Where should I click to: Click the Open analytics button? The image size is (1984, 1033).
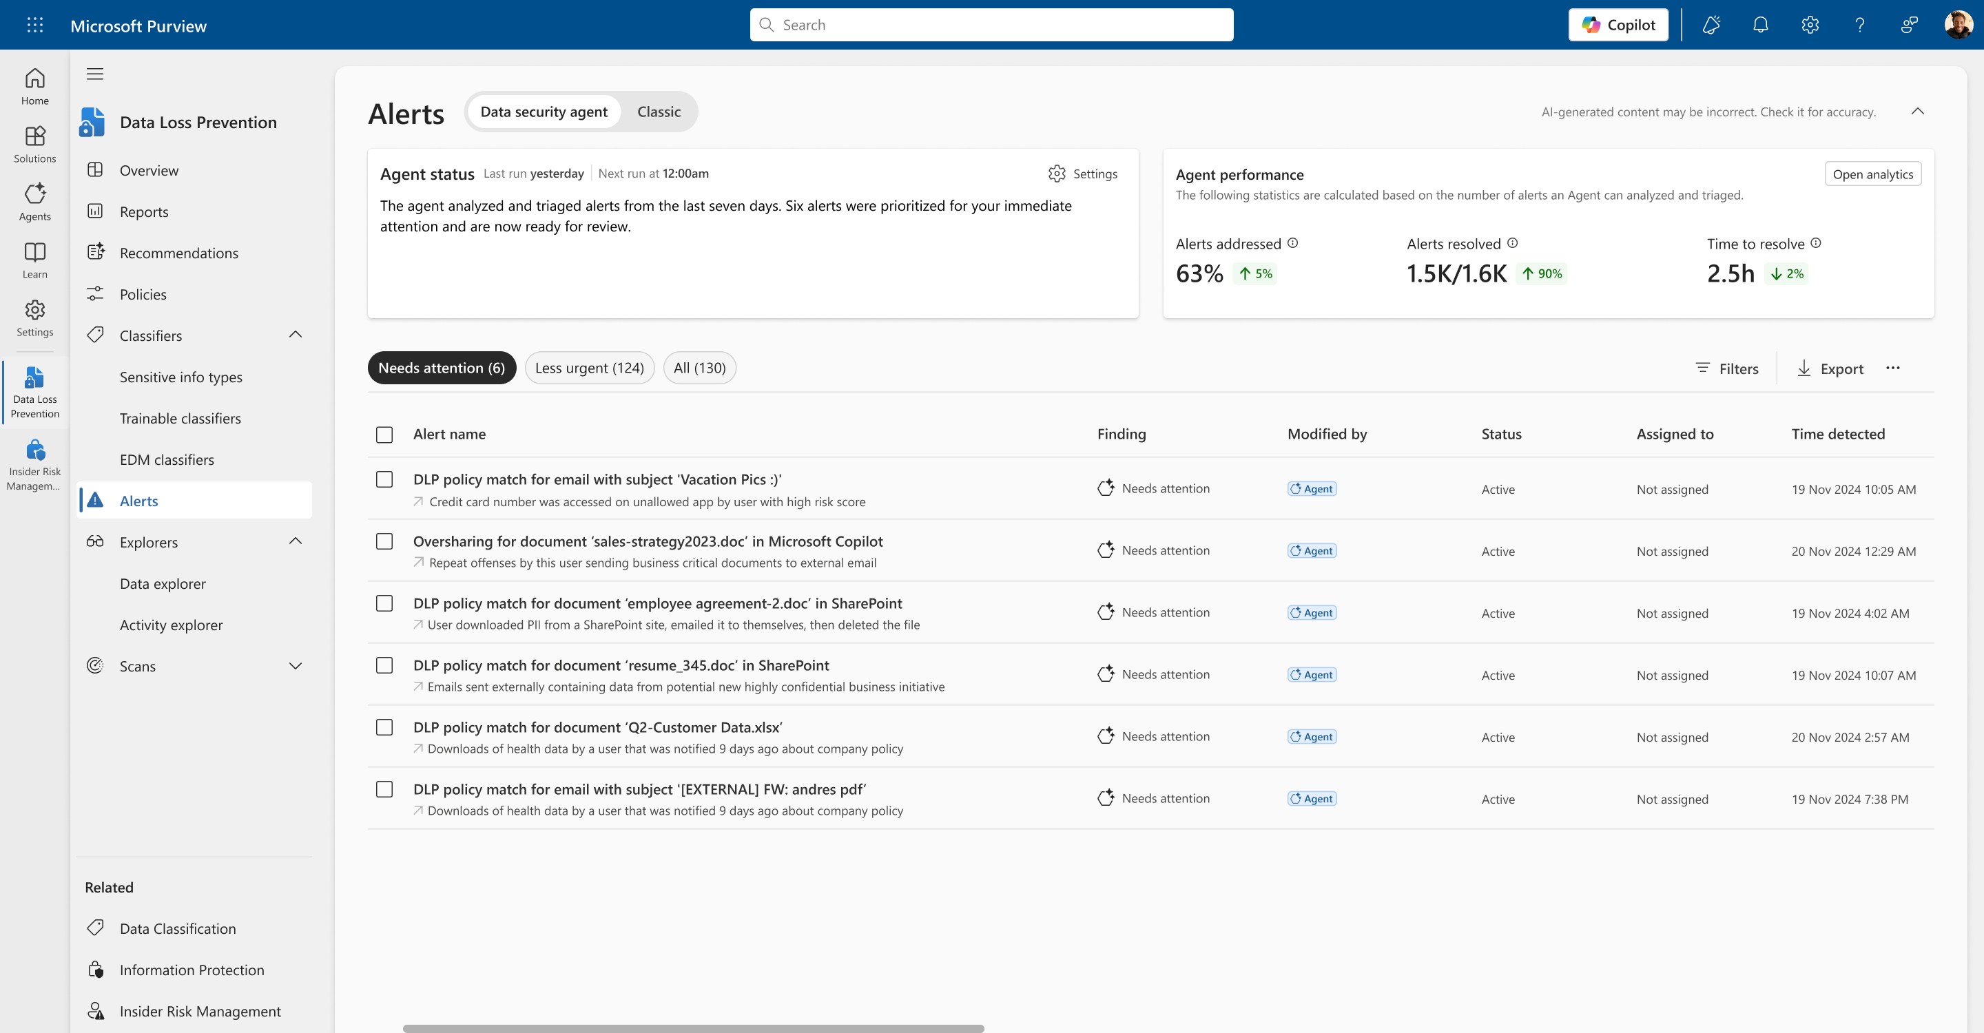point(1872,174)
